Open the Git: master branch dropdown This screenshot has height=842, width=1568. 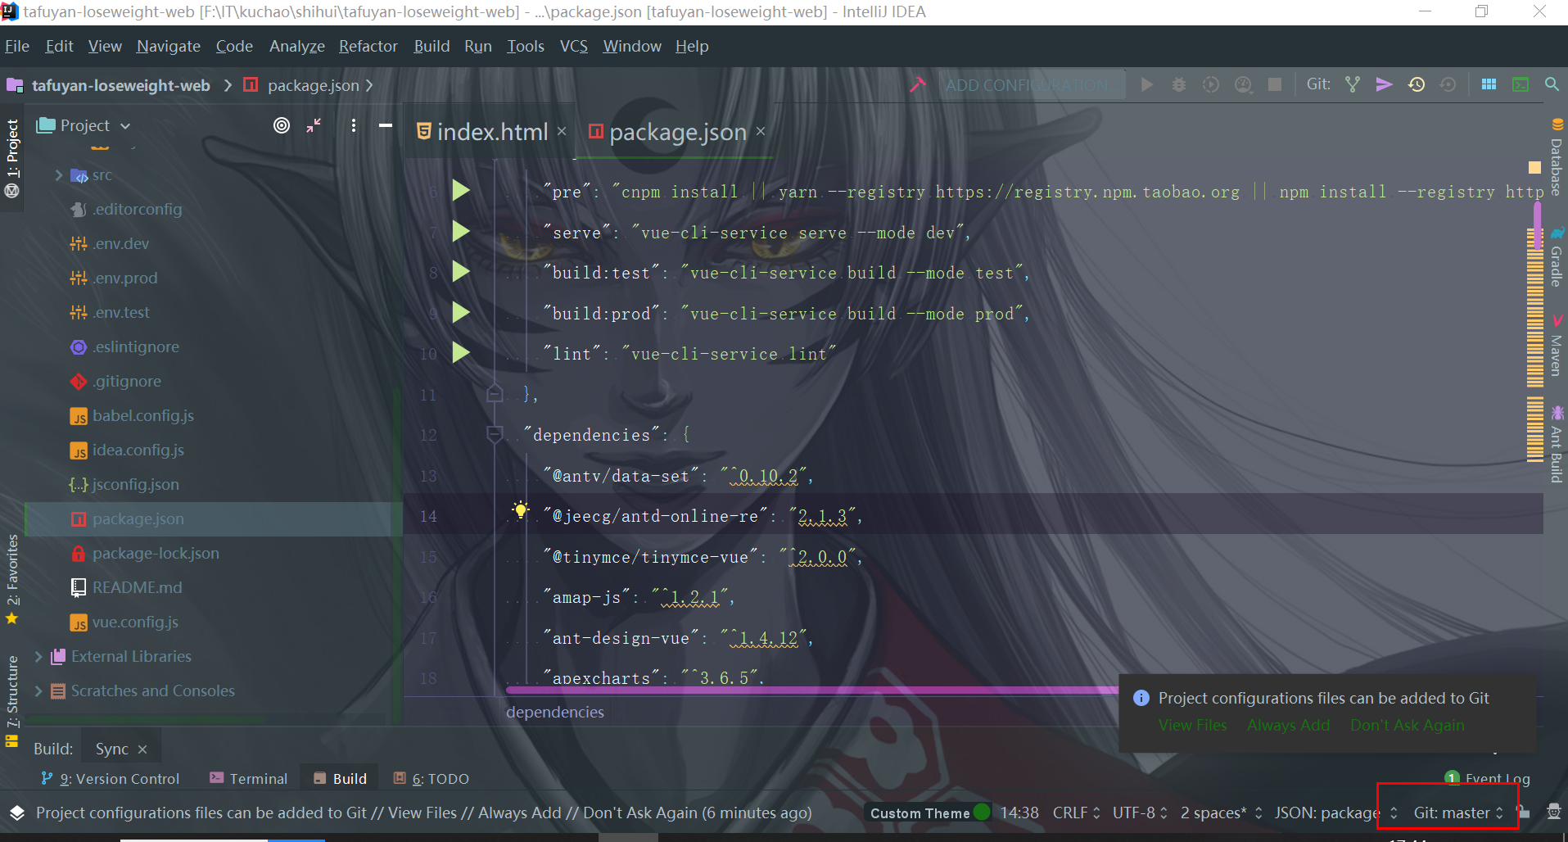[x=1458, y=813]
